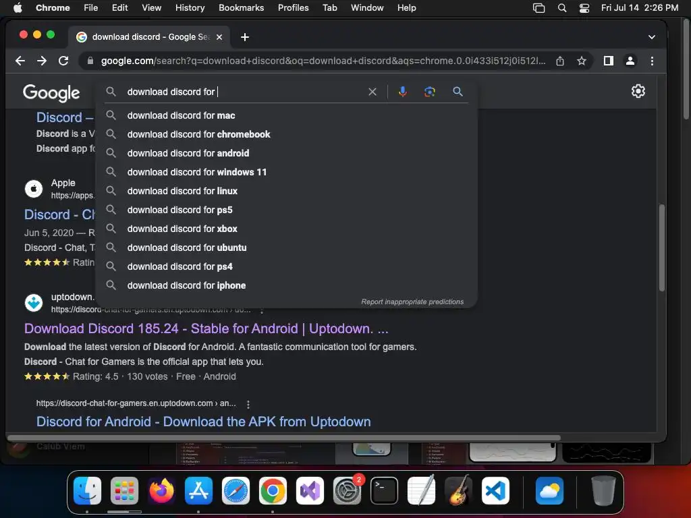Image resolution: width=691 pixels, height=518 pixels.
Task: Reload the Google search page
Action: 63,61
